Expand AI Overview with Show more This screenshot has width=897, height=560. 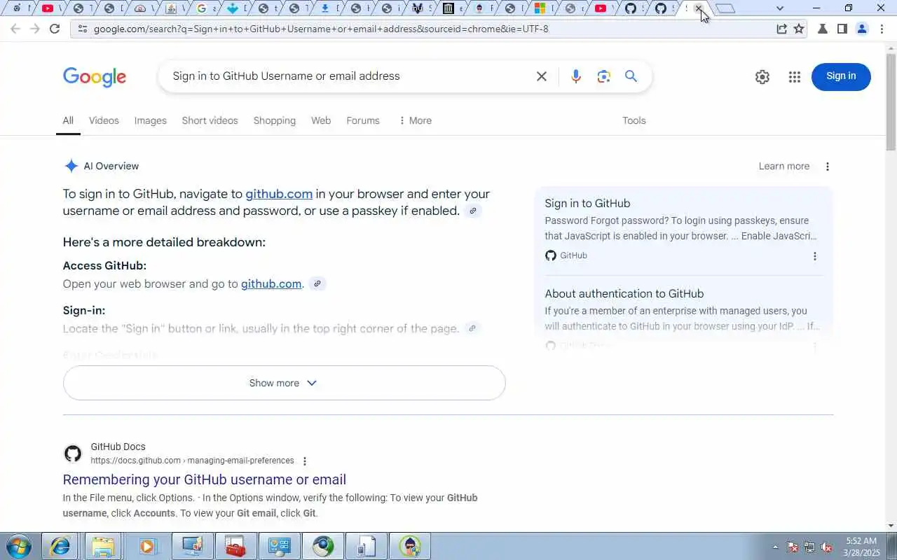(x=284, y=383)
